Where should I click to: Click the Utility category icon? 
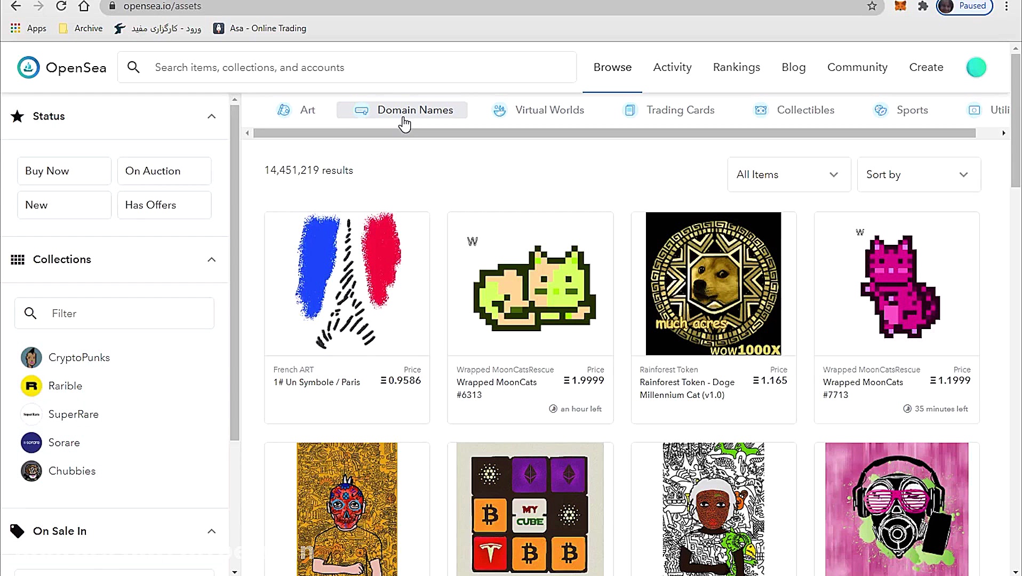click(974, 110)
